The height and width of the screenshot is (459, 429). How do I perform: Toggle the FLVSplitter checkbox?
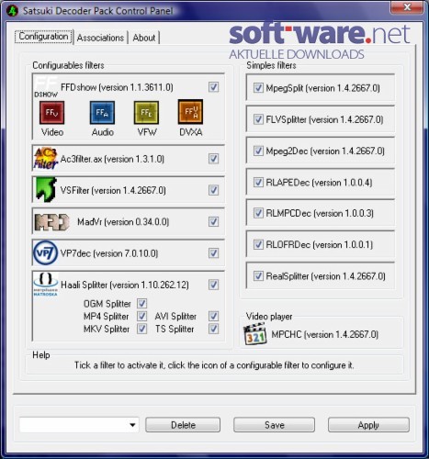(258, 119)
